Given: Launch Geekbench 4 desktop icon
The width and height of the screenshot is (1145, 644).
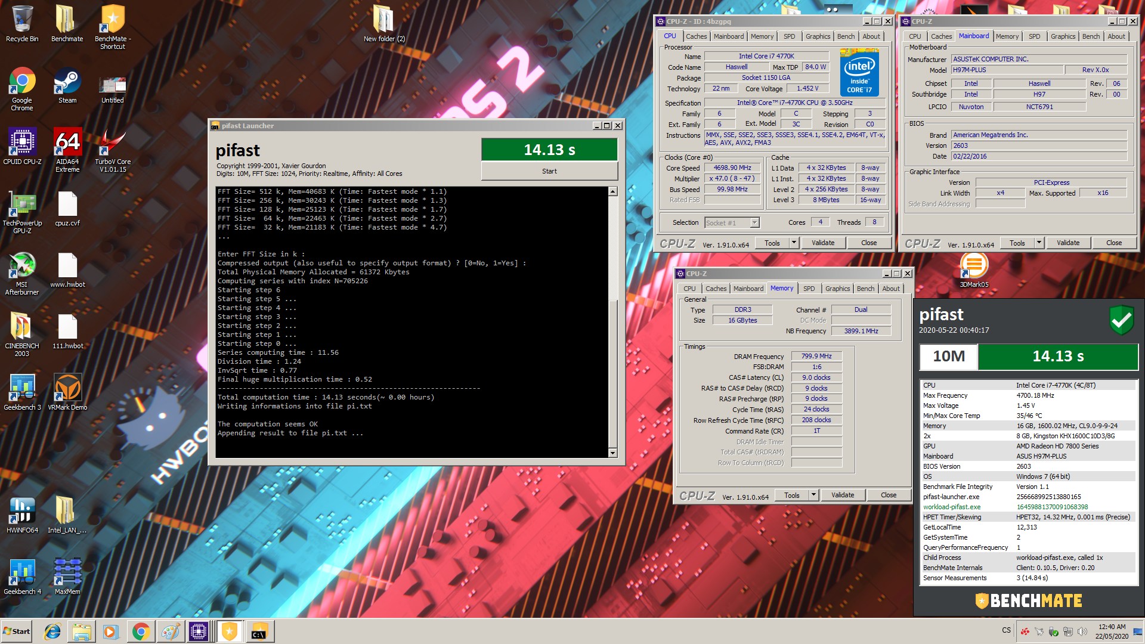Looking at the screenshot, I should (22, 577).
